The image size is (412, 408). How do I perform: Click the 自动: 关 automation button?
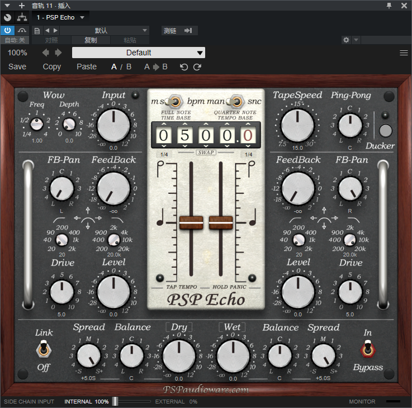coord(15,40)
